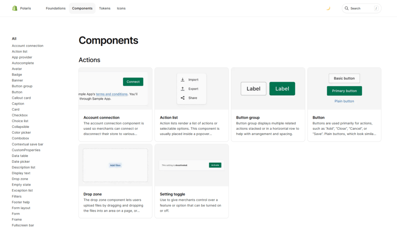The height and width of the screenshot is (228, 397).
Task: Click the terms and conditions link
Action: click(112, 94)
